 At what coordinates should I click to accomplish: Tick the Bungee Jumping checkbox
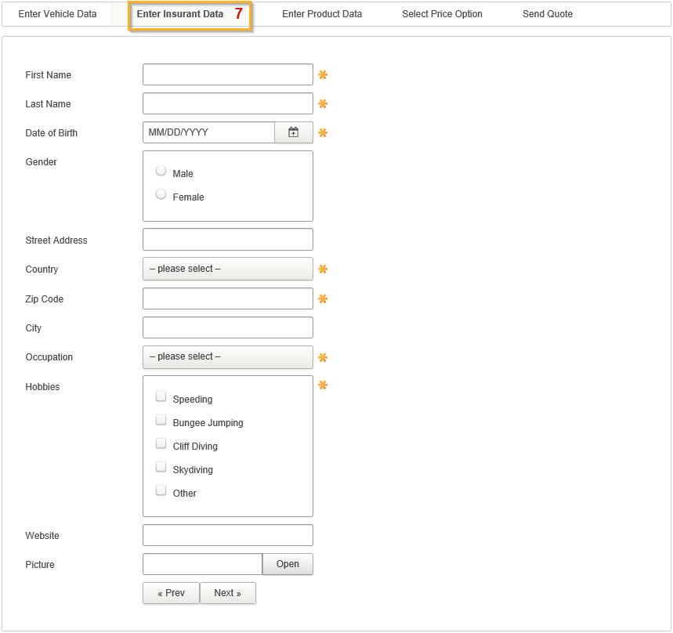tap(161, 420)
